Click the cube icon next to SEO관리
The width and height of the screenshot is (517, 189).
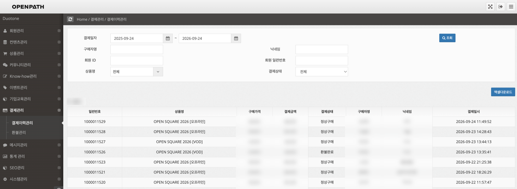(x=5, y=168)
